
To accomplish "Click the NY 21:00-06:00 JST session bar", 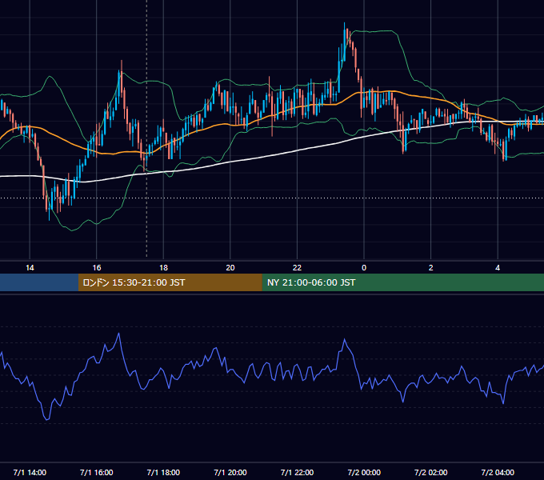I will coord(402,282).
